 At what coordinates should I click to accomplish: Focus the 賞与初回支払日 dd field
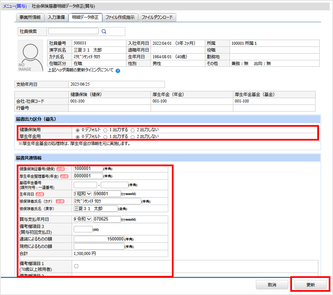pyautogui.click(x=83, y=229)
